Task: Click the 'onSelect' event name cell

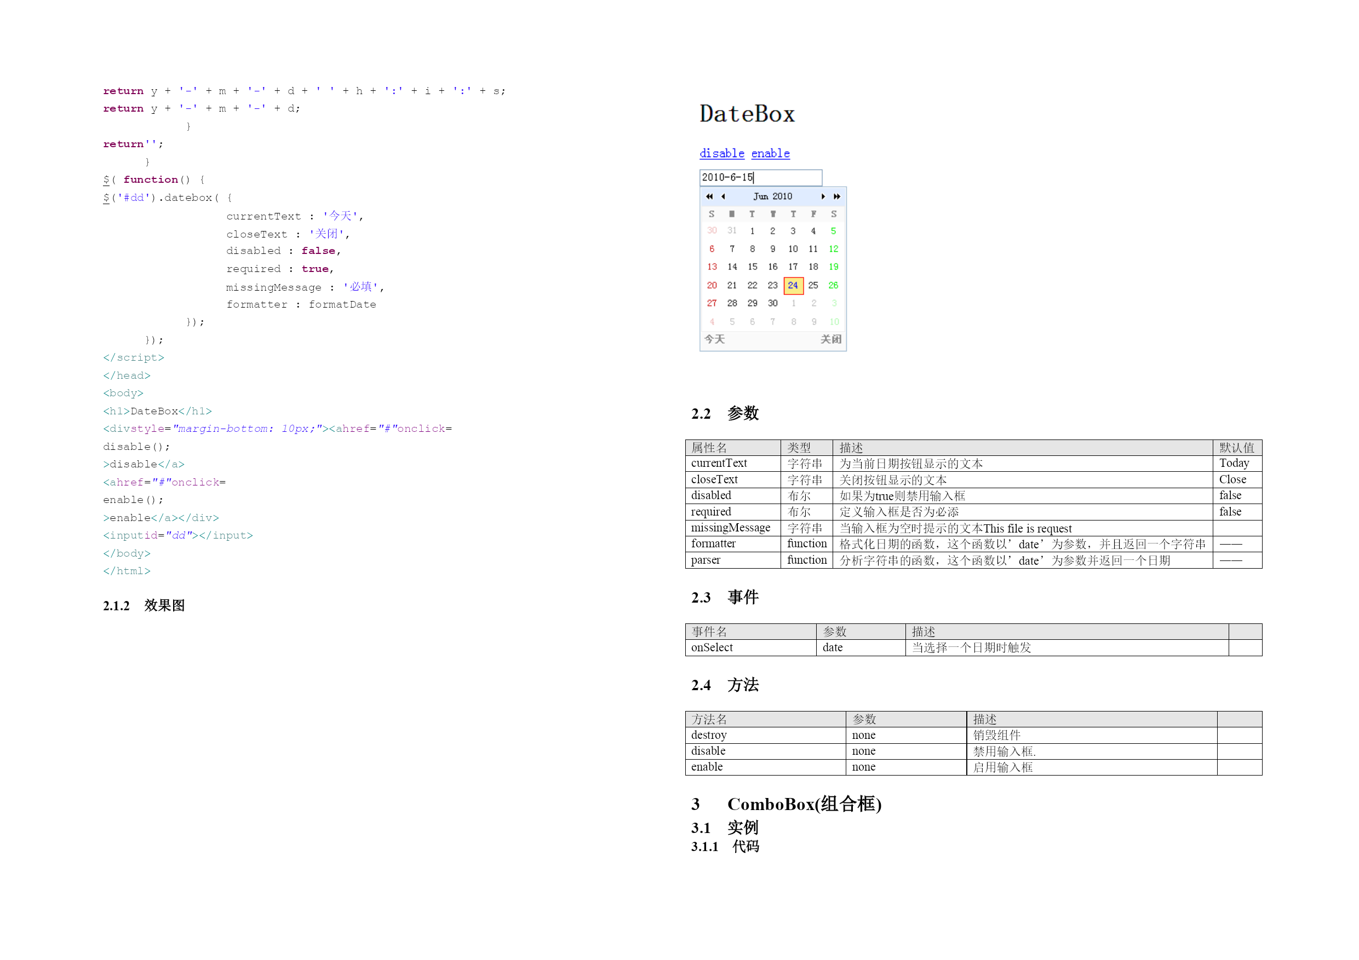Action: click(x=750, y=647)
